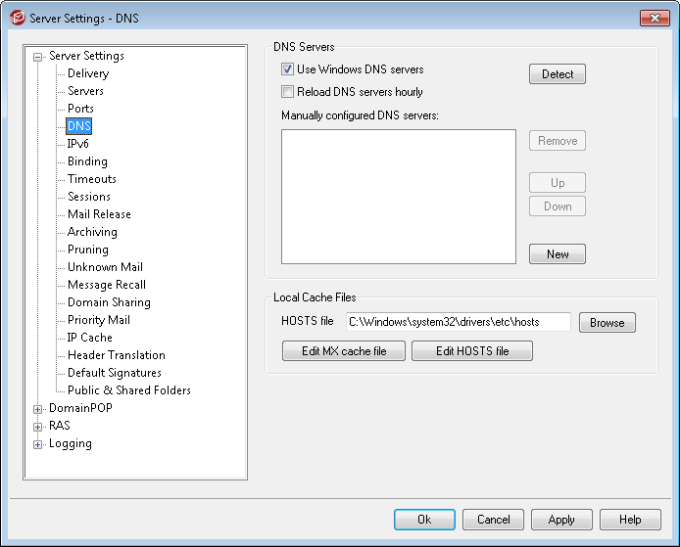Click Edit HOSTS file button

pos(471,351)
